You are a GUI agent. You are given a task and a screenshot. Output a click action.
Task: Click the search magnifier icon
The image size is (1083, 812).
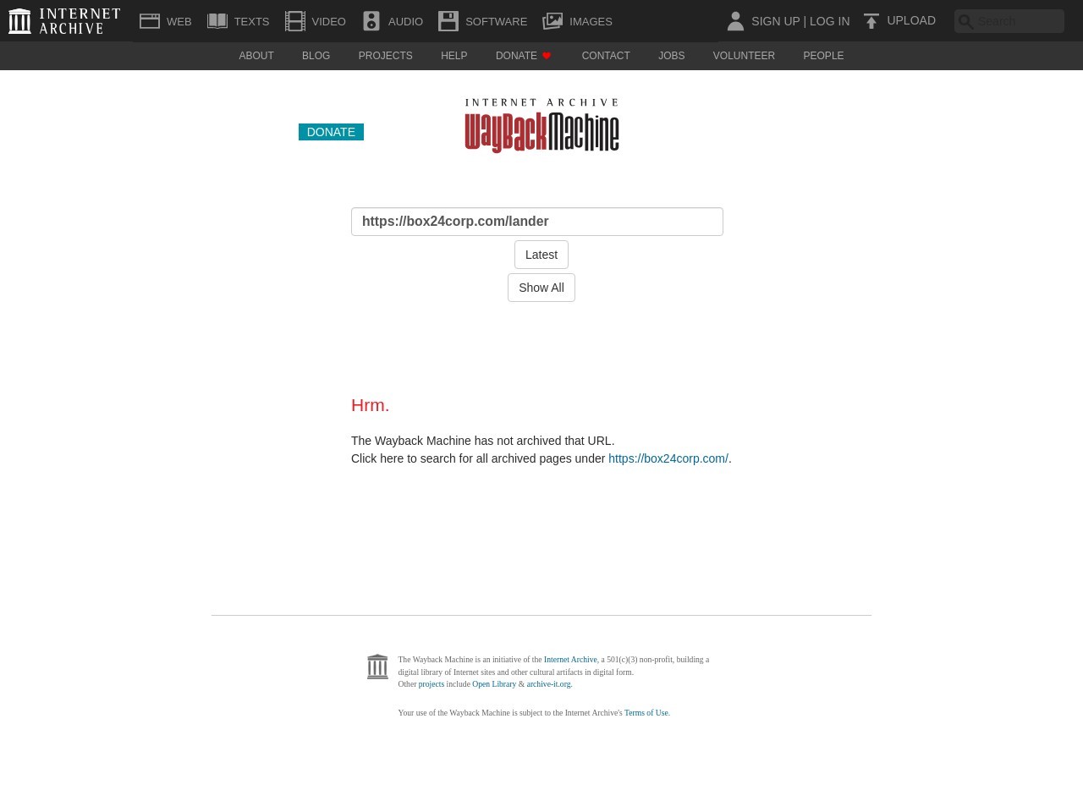(x=965, y=22)
